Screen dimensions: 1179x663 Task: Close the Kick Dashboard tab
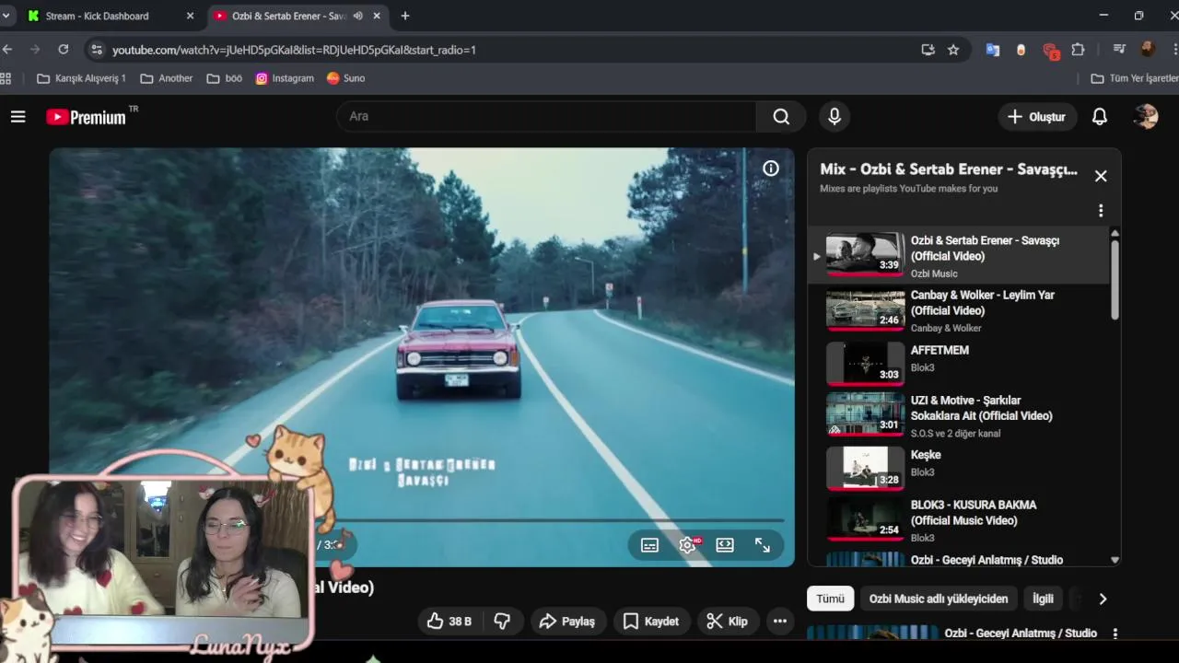[191, 16]
